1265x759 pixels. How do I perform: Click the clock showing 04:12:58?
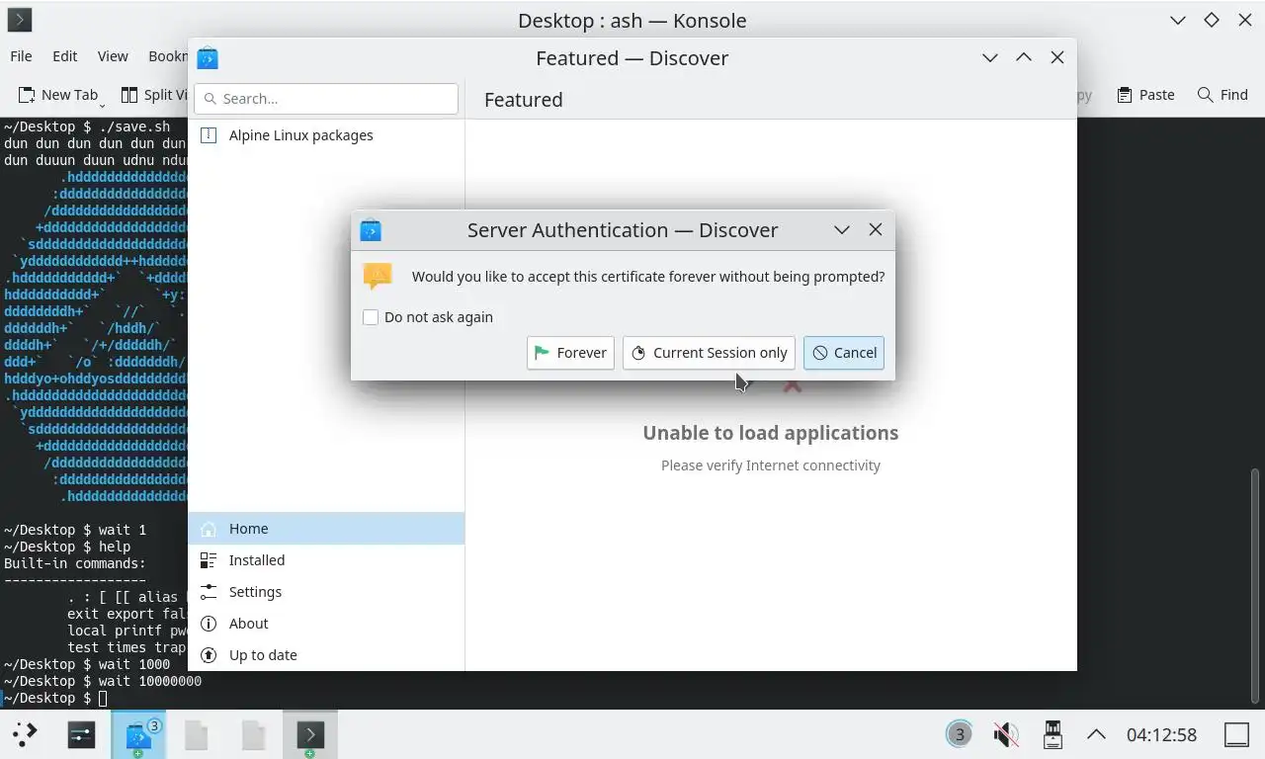(1161, 735)
